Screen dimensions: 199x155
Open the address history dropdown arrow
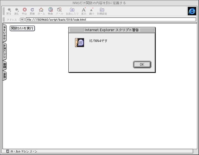(22, 19)
